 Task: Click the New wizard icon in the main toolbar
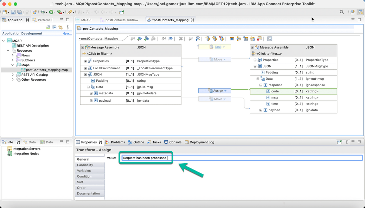[x=4, y=12]
